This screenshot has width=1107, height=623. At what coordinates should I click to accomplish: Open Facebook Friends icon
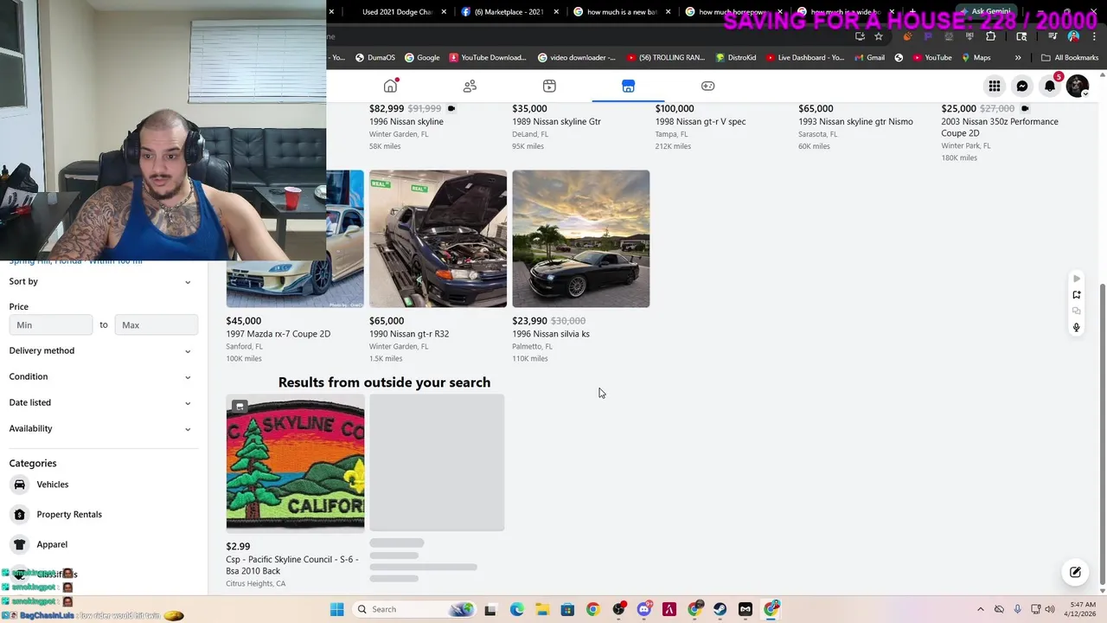coord(470,86)
